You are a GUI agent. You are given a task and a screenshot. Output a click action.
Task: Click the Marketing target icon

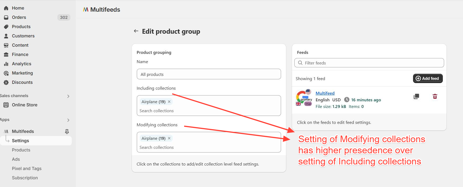(6, 73)
